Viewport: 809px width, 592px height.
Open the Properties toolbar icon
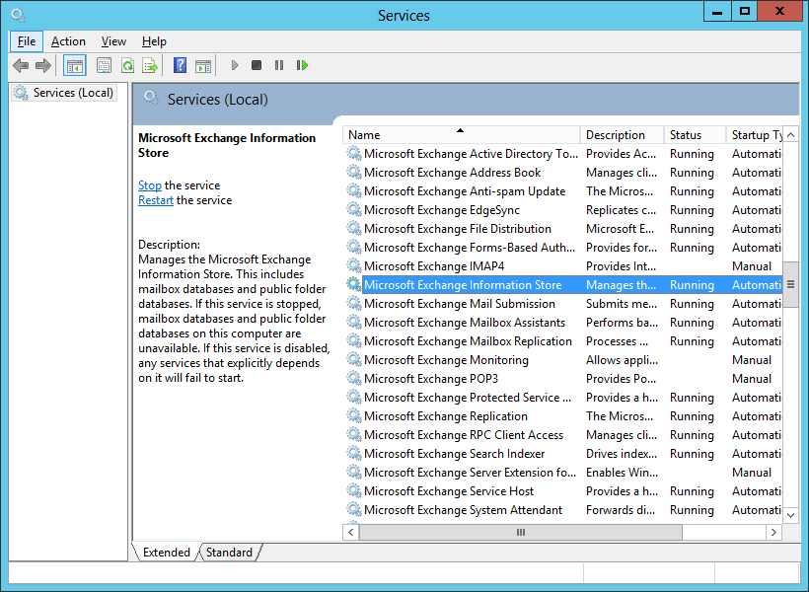point(104,65)
